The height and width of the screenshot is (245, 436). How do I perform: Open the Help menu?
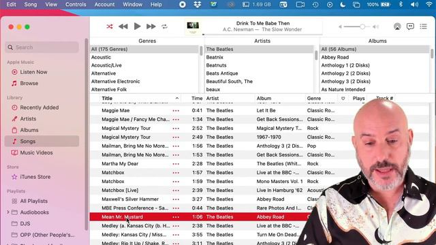156,5
